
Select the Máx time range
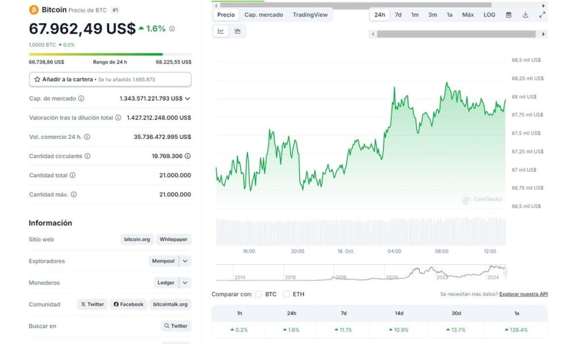[x=468, y=15]
